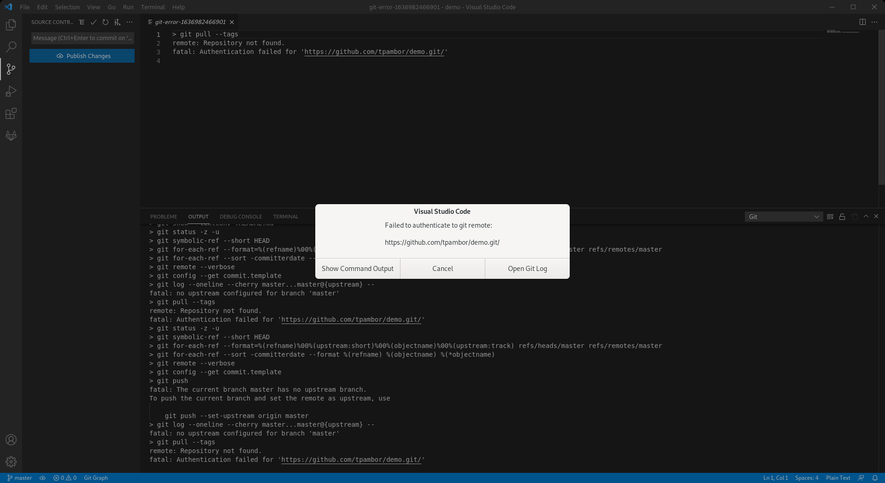
Task: Open the Selection menu
Action: 67,7
